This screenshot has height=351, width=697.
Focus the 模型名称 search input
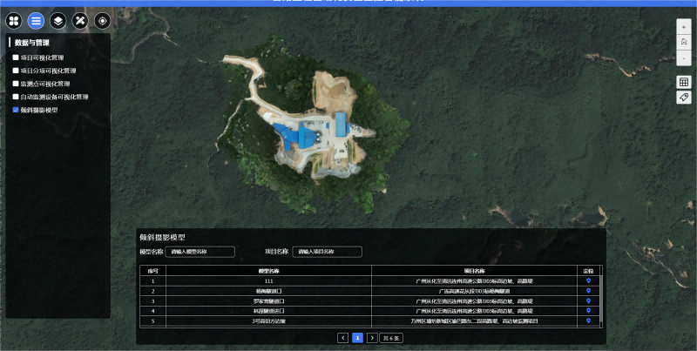tap(200, 252)
